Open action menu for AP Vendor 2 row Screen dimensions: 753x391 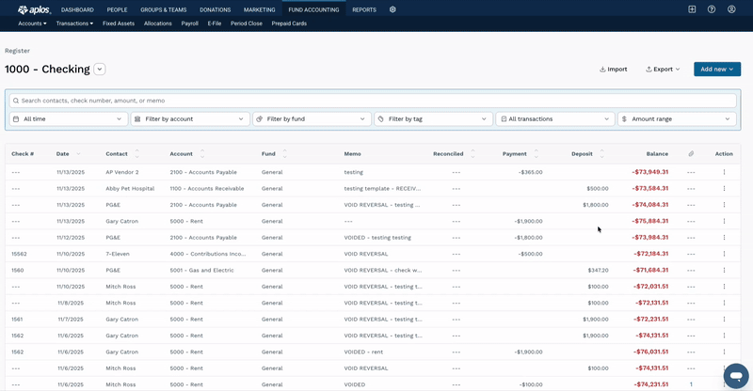[724, 172]
